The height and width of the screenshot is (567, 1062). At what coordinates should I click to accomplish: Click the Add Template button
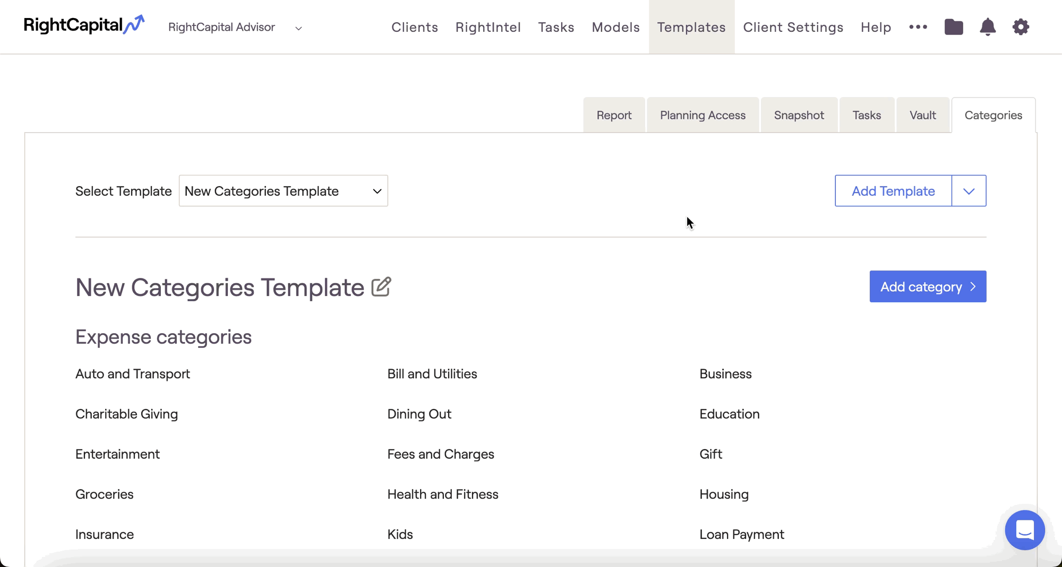[893, 191]
